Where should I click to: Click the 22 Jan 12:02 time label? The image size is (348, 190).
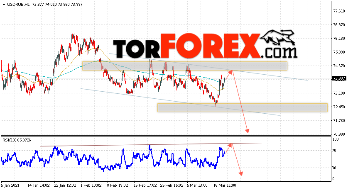point(65,185)
